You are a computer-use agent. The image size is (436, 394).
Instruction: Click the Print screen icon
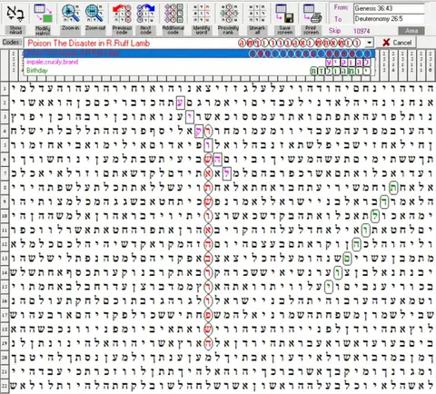tap(312, 13)
